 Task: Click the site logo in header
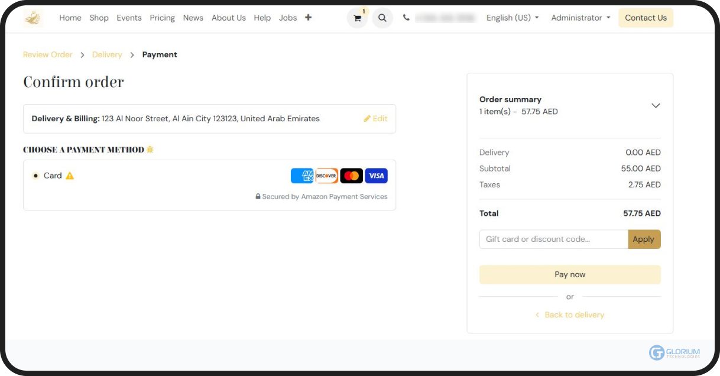coord(33,18)
